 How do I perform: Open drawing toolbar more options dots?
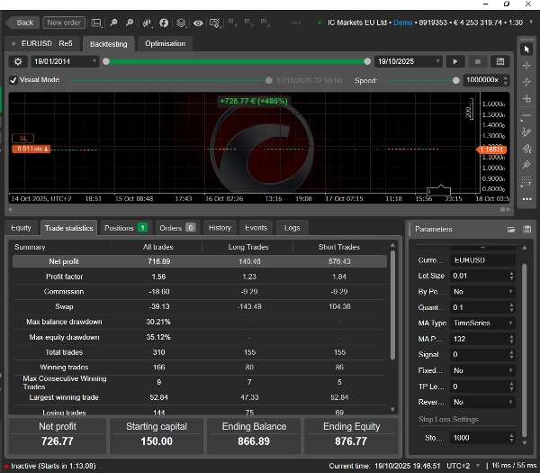[526, 199]
